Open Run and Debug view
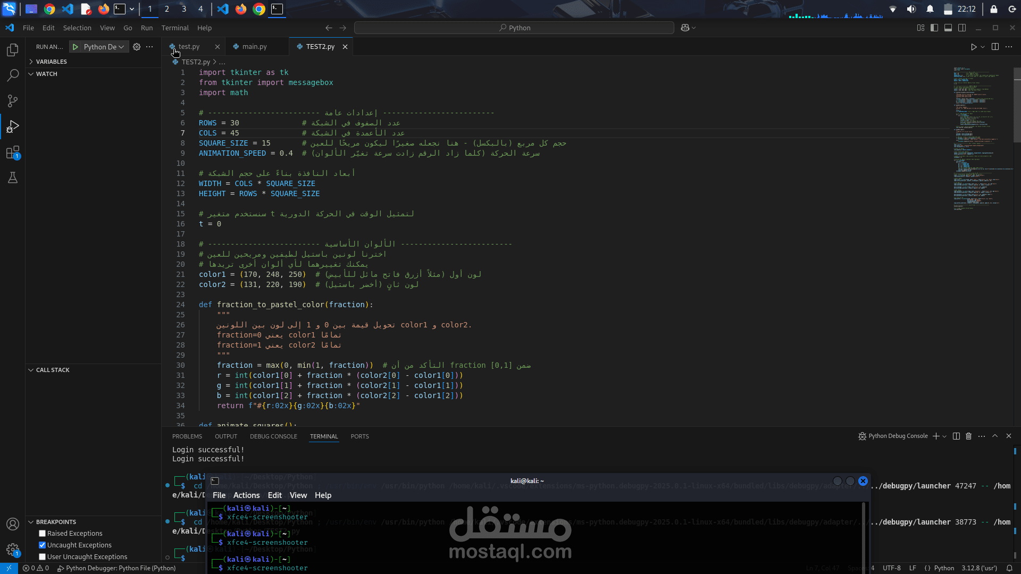 [x=13, y=126]
